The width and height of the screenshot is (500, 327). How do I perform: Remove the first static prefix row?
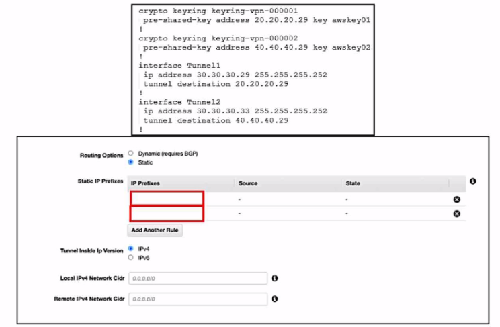(x=456, y=199)
